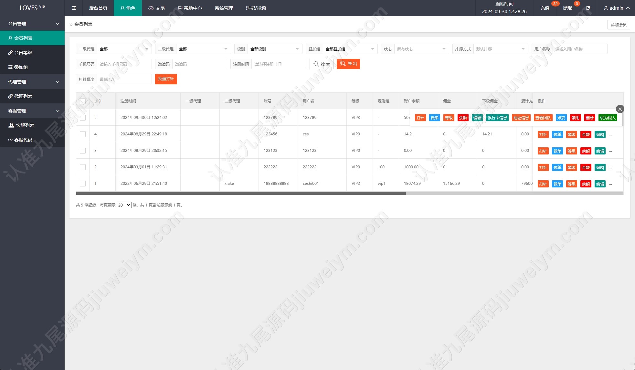Viewport: 635px width, 370px height.
Task: Check the select-all header checkbox
Action: tap(83, 101)
